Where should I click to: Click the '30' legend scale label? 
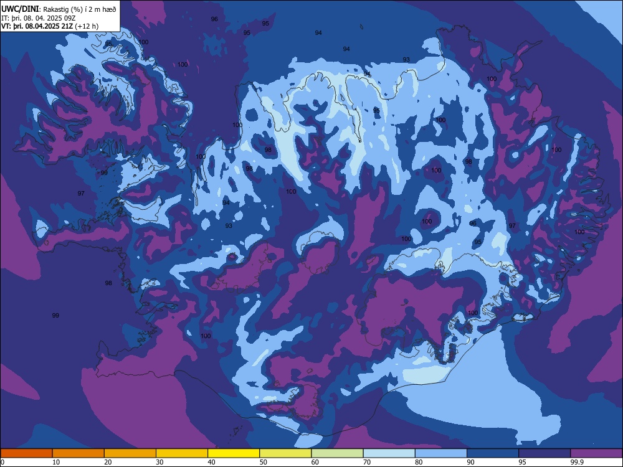click(x=159, y=462)
